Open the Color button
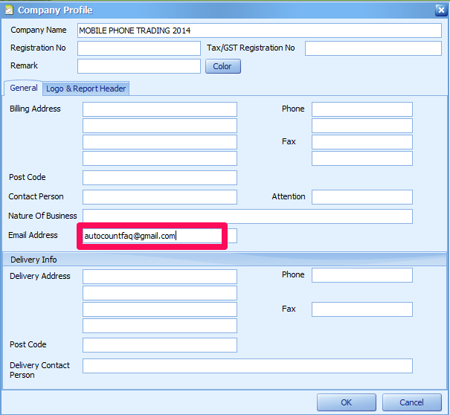Viewport: 450px width, 415px height. coord(223,66)
